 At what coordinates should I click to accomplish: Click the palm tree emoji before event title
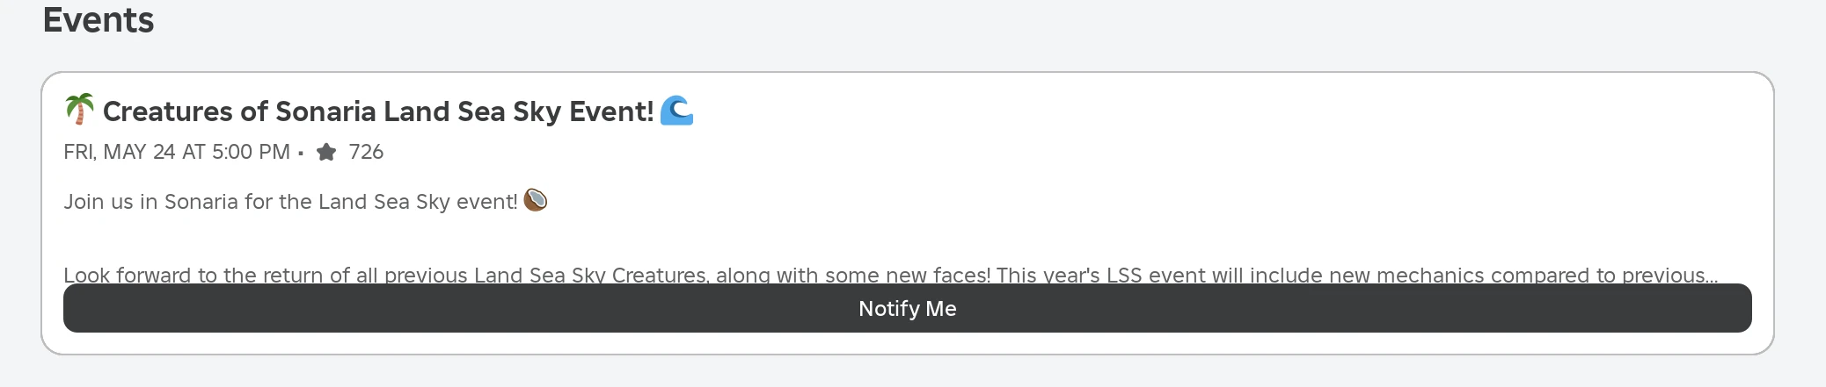coord(79,110)
